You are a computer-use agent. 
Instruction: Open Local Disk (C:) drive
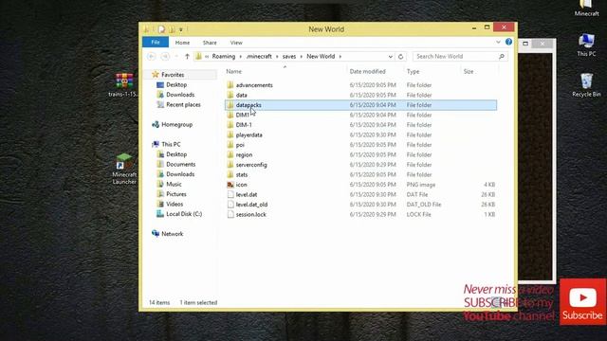[x=184, y=214]
